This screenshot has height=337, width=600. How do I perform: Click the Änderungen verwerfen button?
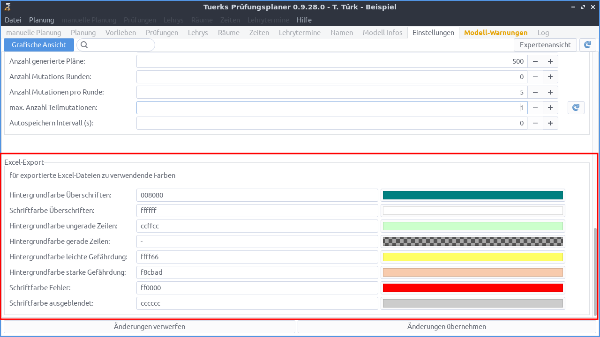(x=149, y=326)
